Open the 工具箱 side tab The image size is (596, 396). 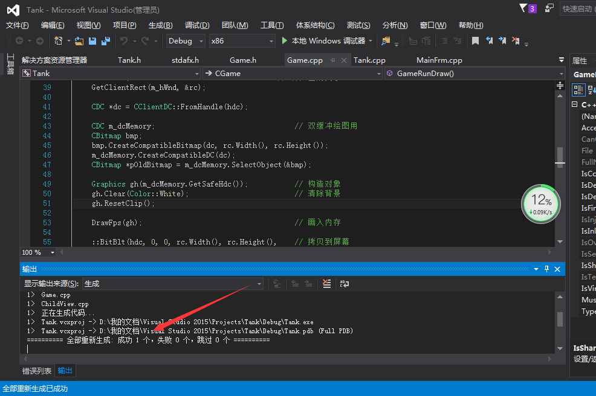(10, 64)
